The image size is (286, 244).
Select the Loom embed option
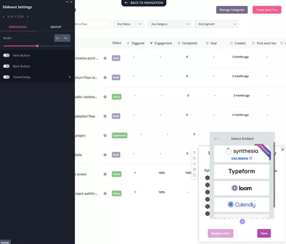pyautogui.click(x=242, y=188)
